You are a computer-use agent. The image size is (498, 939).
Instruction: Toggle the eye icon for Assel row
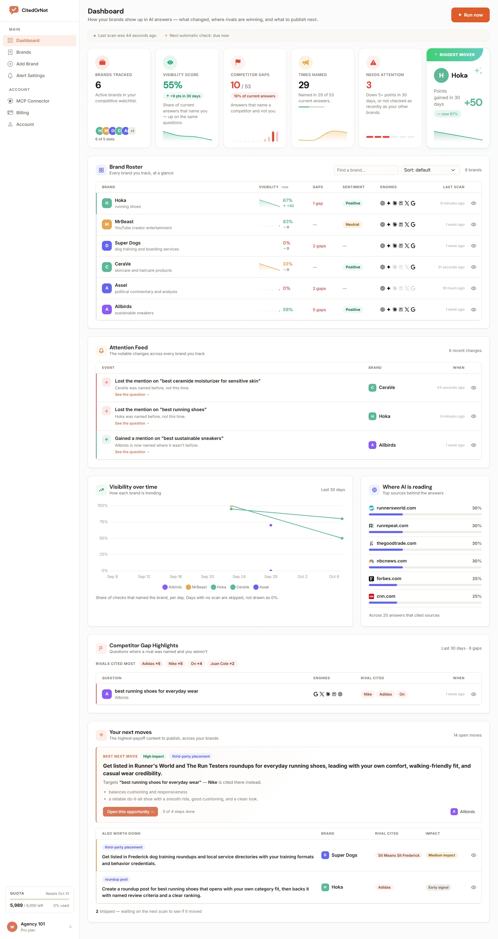pos(473,288)
